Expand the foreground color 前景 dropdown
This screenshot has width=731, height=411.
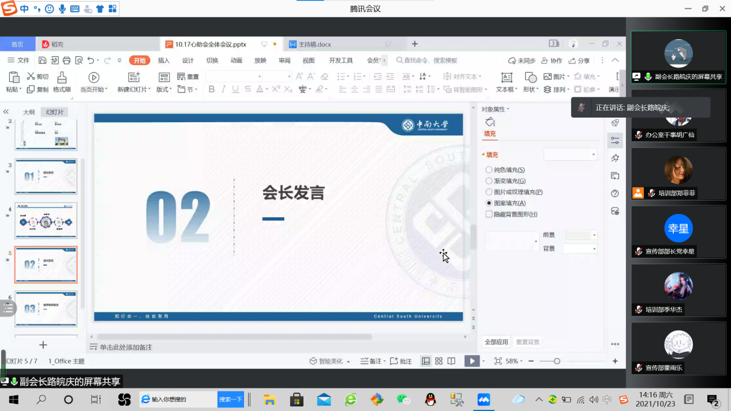tap(594, 235)
